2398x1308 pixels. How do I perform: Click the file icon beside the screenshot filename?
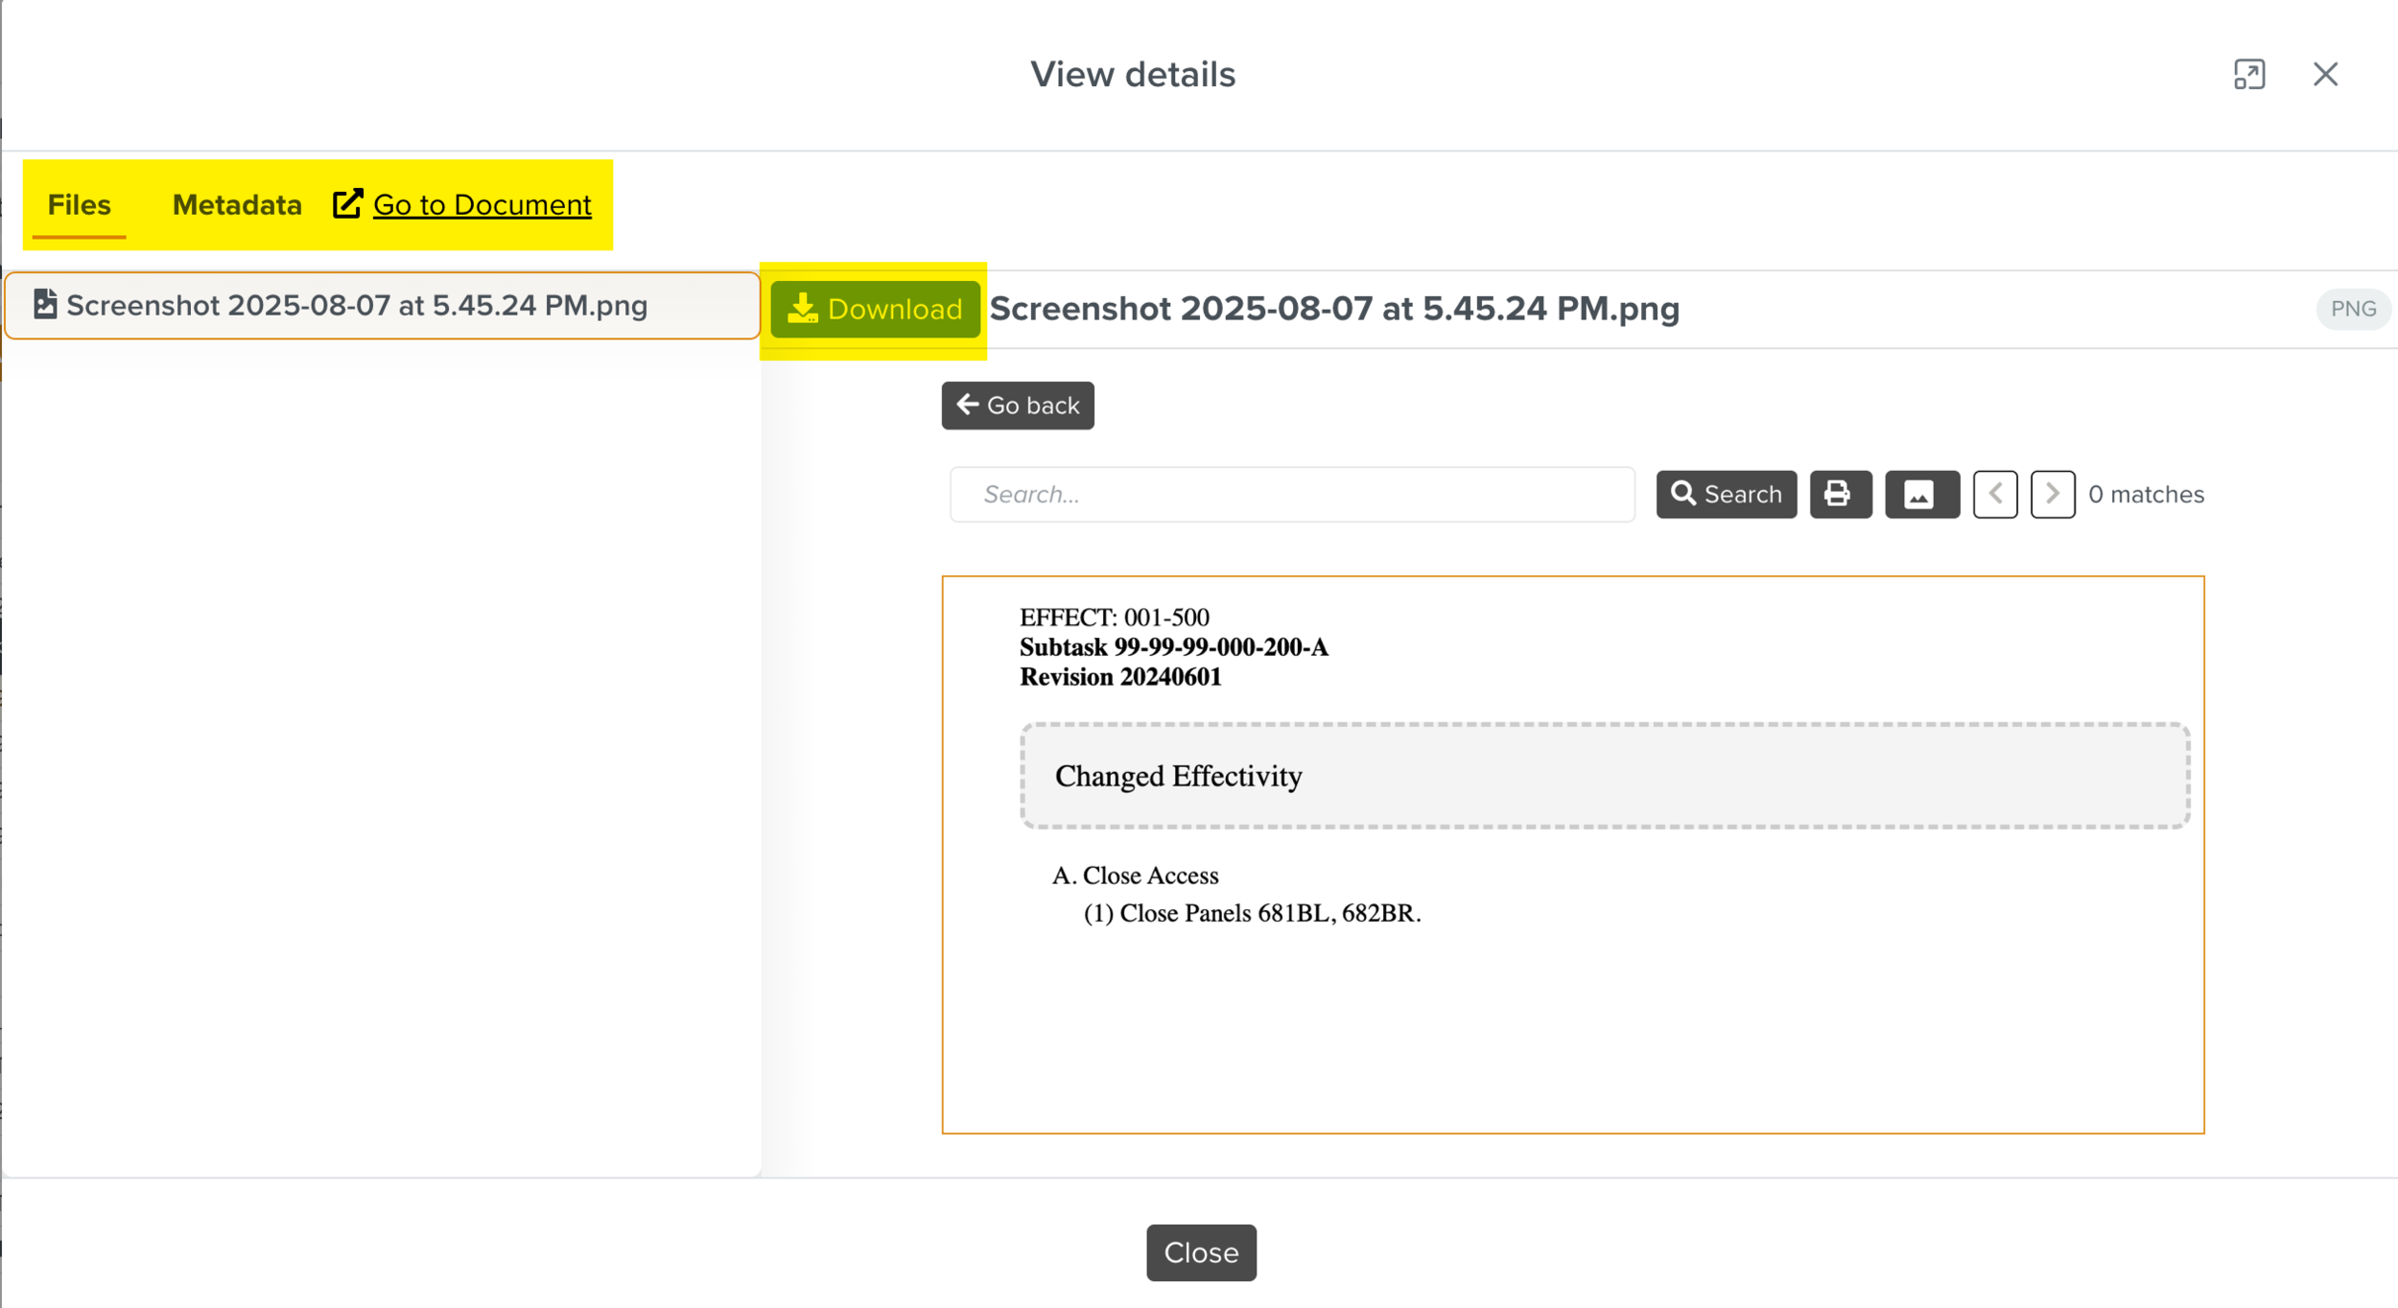45,305
